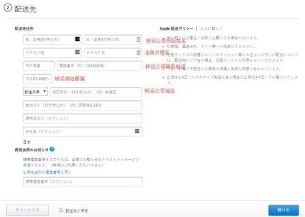Click the autofill icon in カタカナ姓 field
The height and width of the screenshot is (217, 305).
(x=77, y=52)
